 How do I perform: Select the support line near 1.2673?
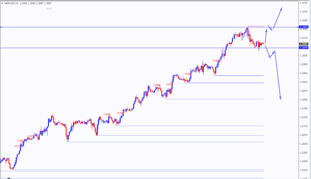180,135
